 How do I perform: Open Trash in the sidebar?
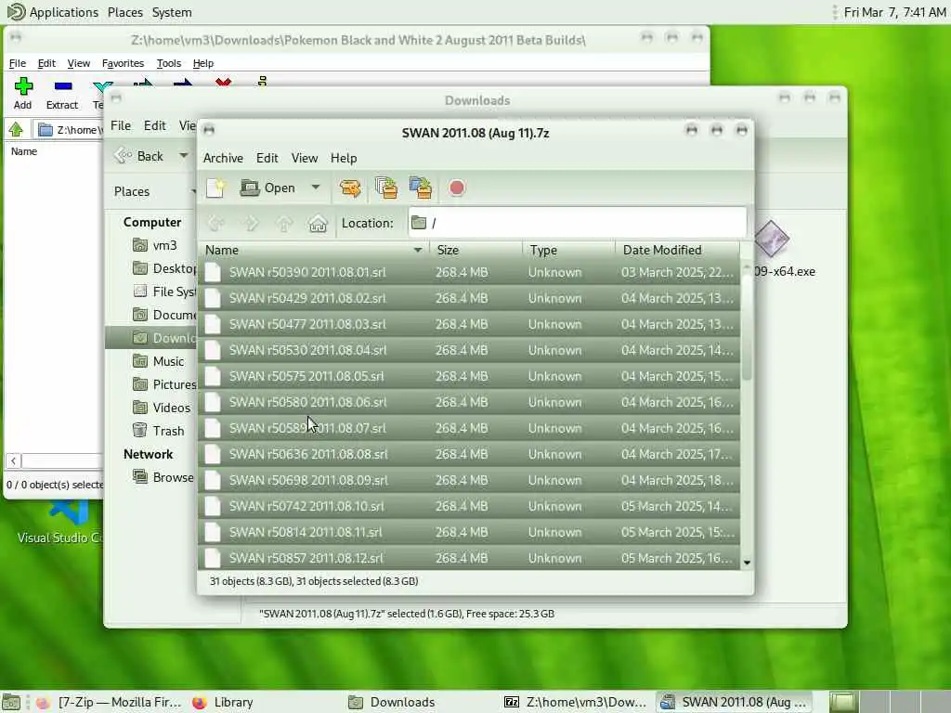coord(159,431)
